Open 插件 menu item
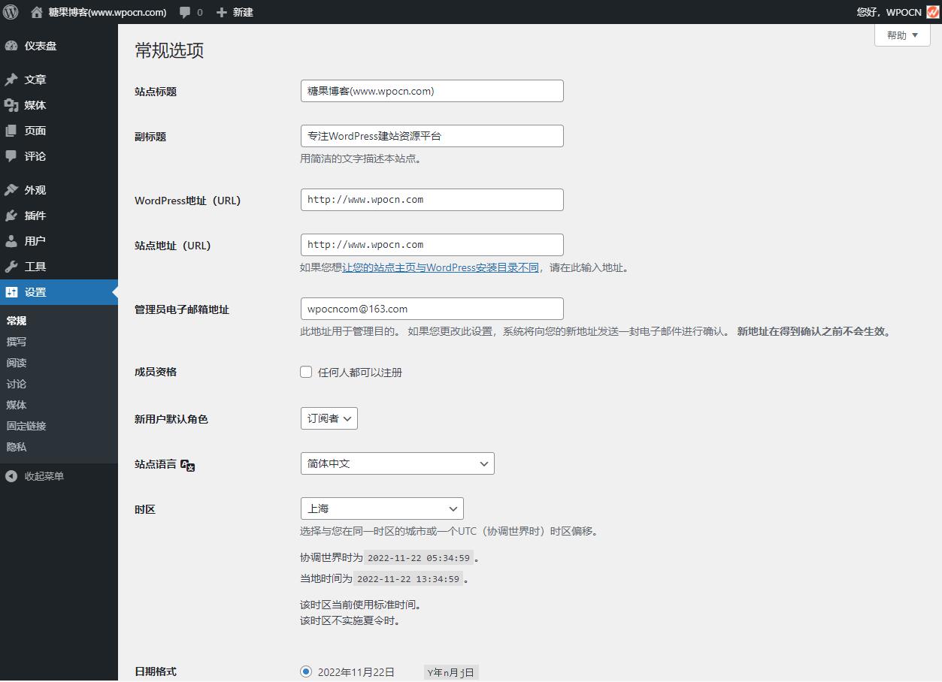 pyautogui.click(x=59, y=216)
